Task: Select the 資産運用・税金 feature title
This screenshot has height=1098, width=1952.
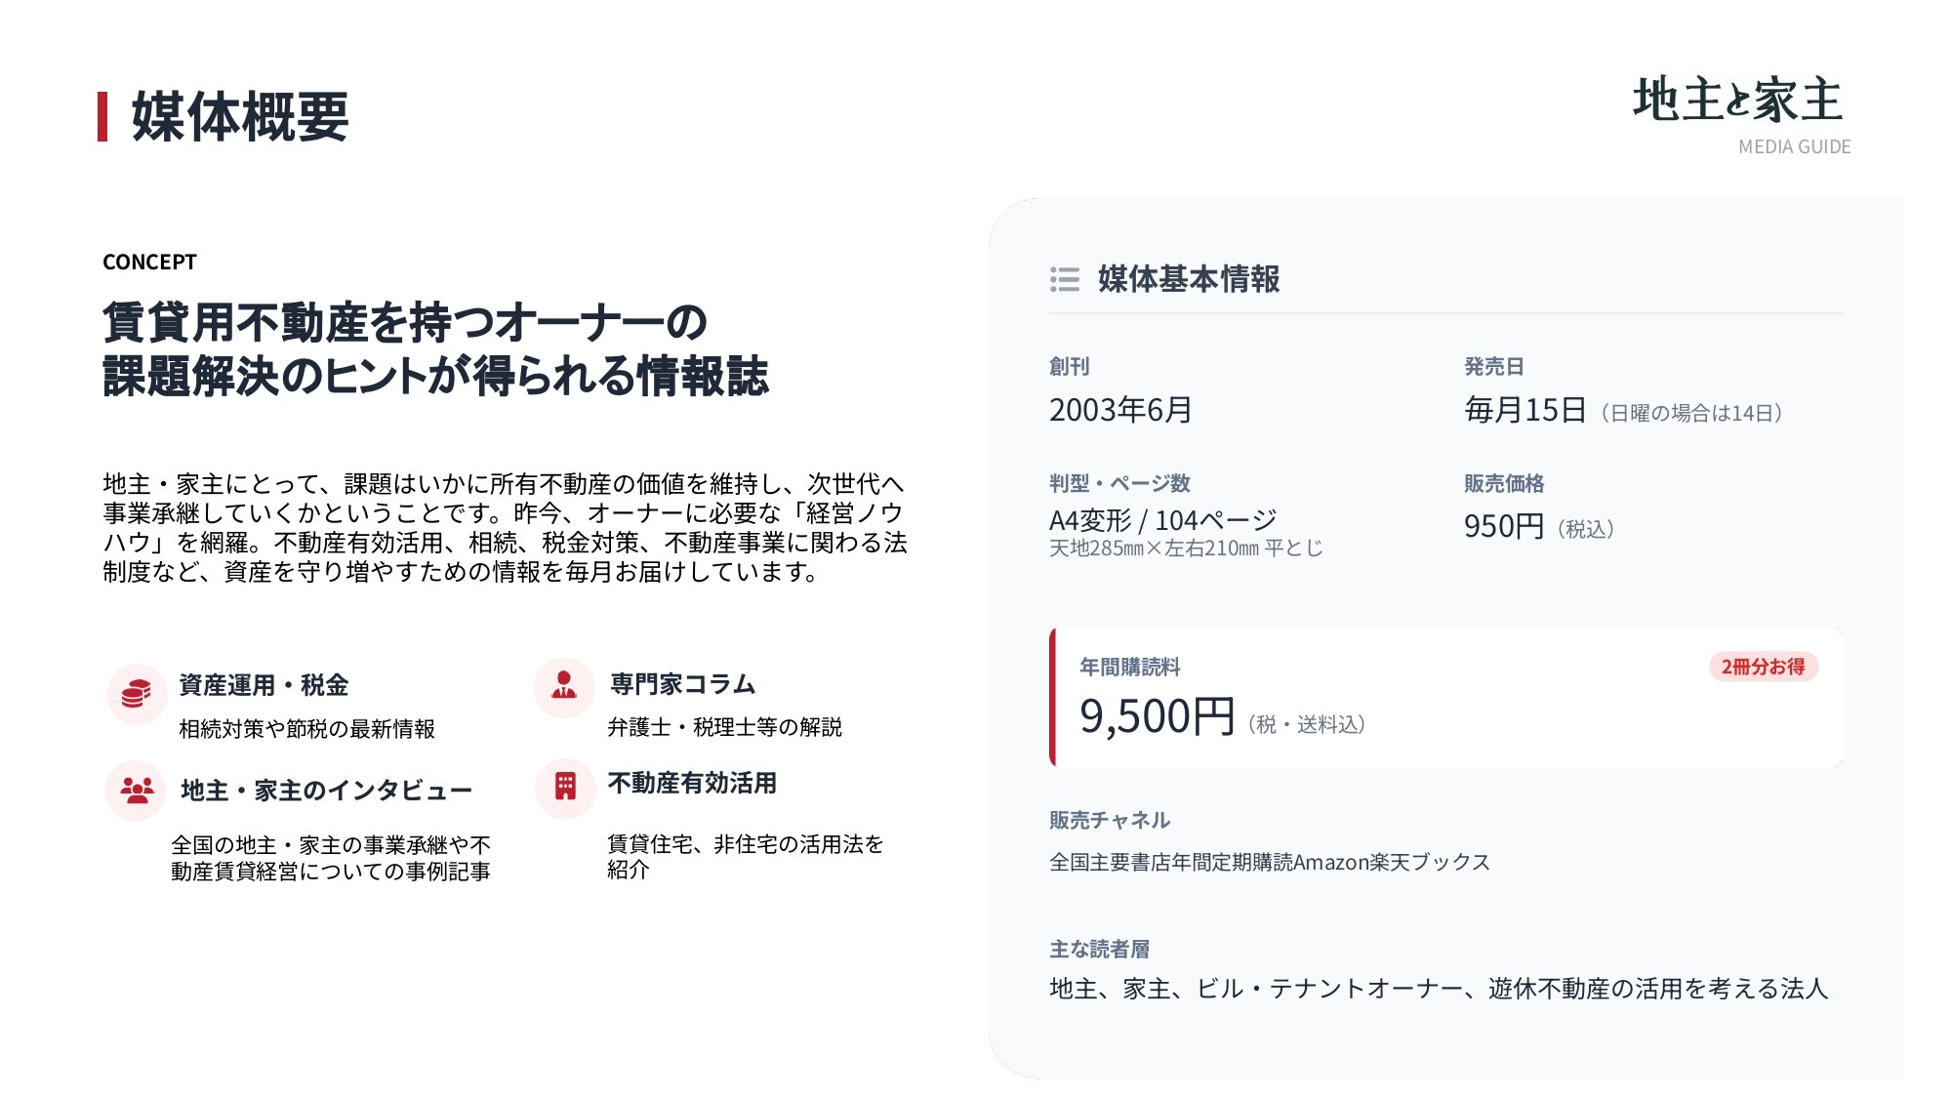Action: pyautogui.click(x=264, y=685)
